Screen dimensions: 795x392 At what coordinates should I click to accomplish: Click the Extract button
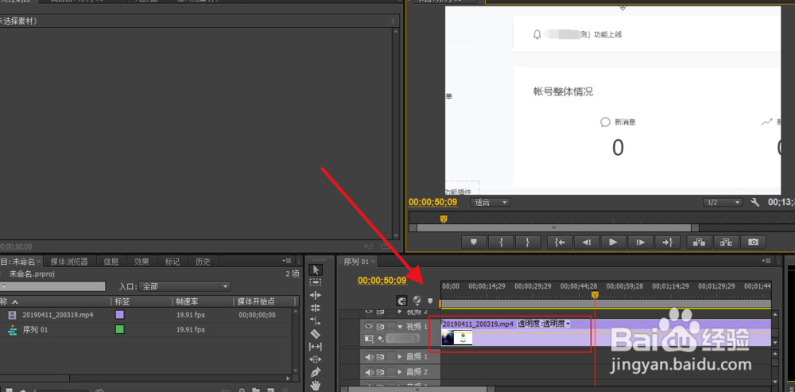[726, 243]
